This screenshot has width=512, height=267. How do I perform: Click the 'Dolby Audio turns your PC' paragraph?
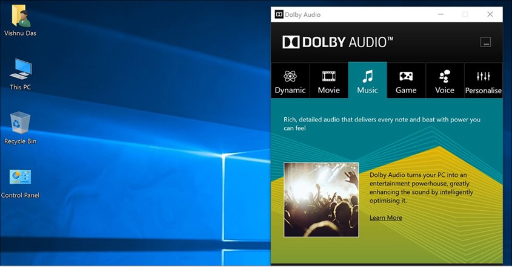tap(421, 187)
